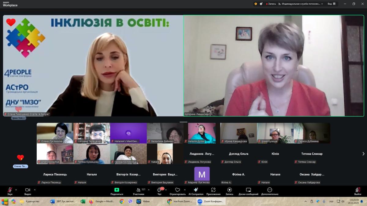The width and height of the screenshot is (367, 206).
Task: Select the Natalia video tile
Action: pos(165,154)
